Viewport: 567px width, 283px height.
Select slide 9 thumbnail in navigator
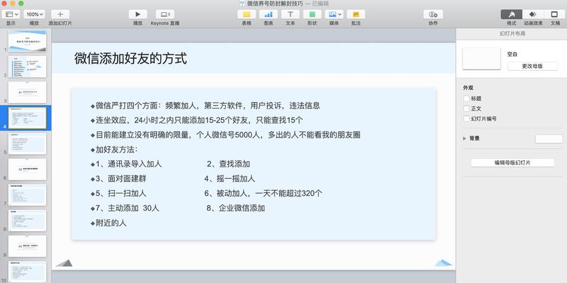pos(27,246)
